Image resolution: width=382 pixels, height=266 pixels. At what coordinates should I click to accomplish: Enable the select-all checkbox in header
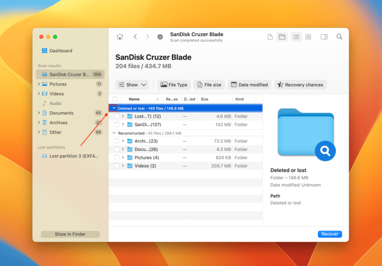pos(115,99)
